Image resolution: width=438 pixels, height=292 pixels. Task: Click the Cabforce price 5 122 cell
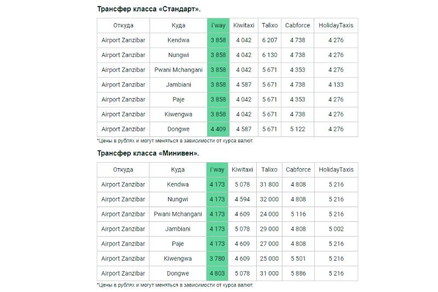tap(297, 129)
